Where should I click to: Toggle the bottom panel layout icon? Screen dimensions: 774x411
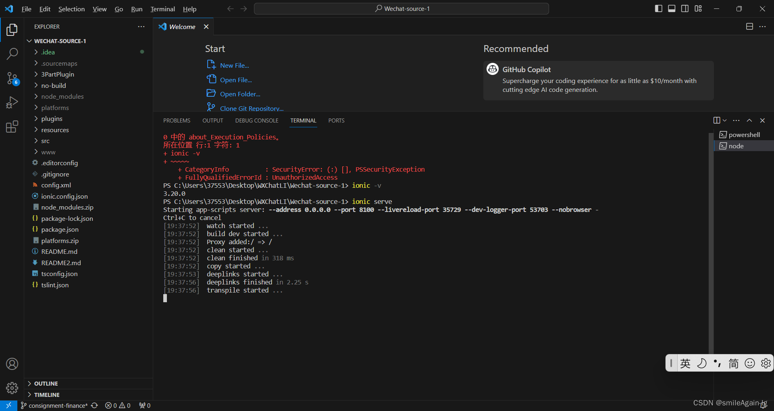tap(672, 8)
